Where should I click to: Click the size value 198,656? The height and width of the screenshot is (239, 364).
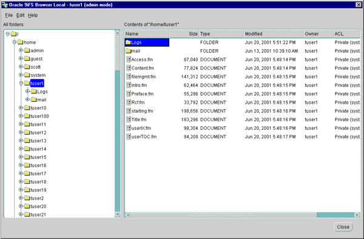(189, 111)
